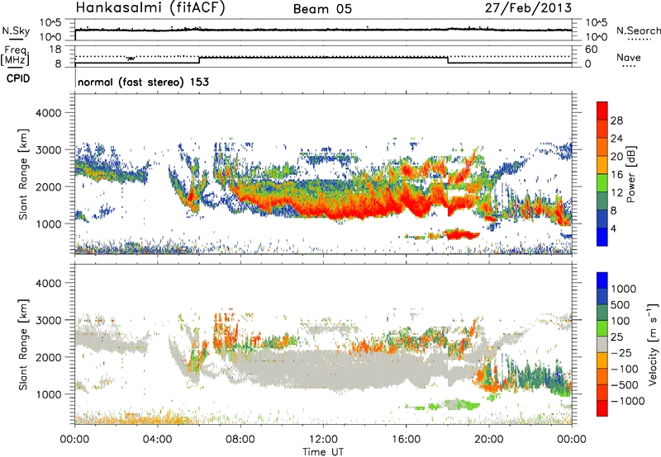Screen dimensions: 661x457
Task: Click the 12:00 time axis label
Action: pyautogui.click(x=323, y=440)
